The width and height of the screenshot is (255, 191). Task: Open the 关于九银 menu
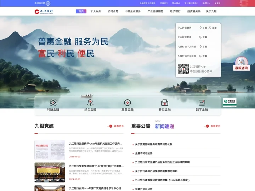tap(211, 11)
